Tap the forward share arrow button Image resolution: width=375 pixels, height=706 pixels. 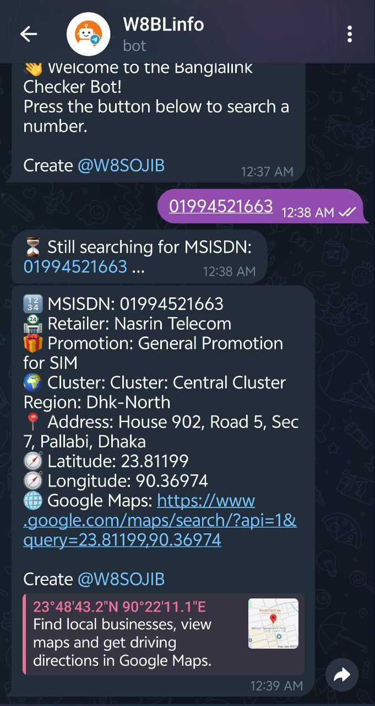pos(342,675)
